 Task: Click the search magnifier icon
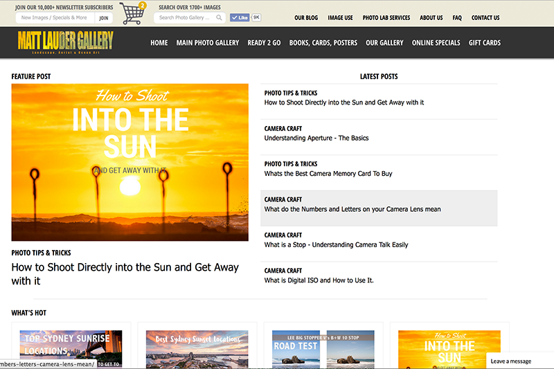point(220,18)
